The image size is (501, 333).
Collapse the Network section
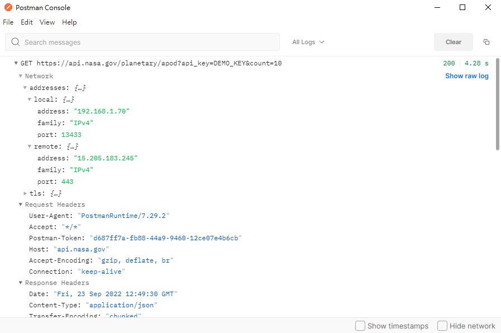tap(21, 76)
